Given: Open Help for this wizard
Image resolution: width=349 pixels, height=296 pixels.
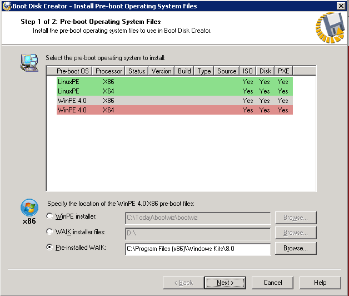Looking at the screenshot, I should pyautogui.click(x=320, y=283).
